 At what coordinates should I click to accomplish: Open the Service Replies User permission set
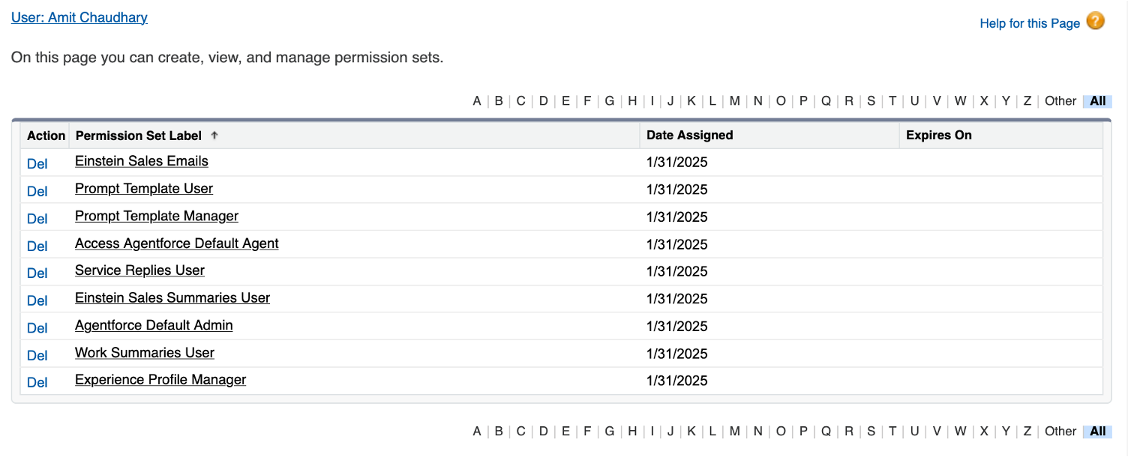click(x=139, y=270)
